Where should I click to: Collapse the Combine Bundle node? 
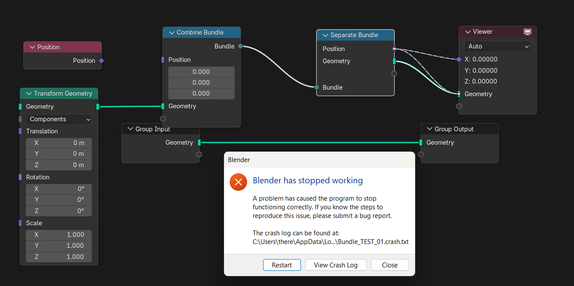pos(171,32)
